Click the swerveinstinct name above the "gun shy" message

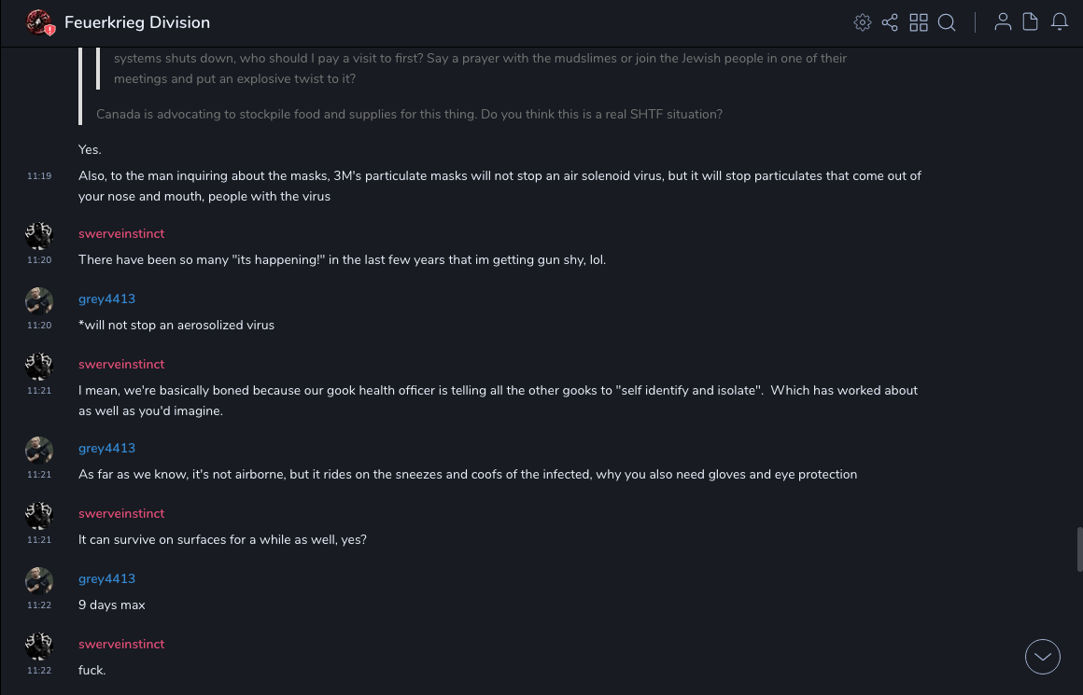pyautogui.click(x=121, y=233)
